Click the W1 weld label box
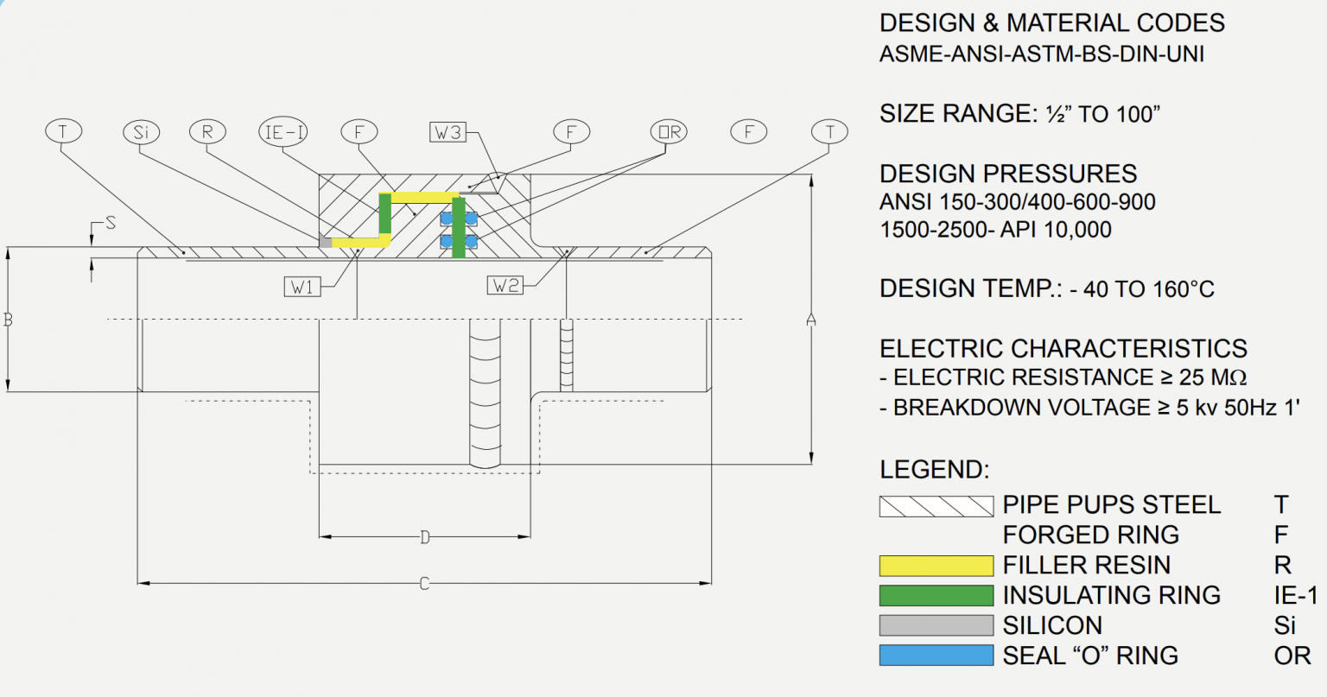1327x697 pixels. (302, 284)
